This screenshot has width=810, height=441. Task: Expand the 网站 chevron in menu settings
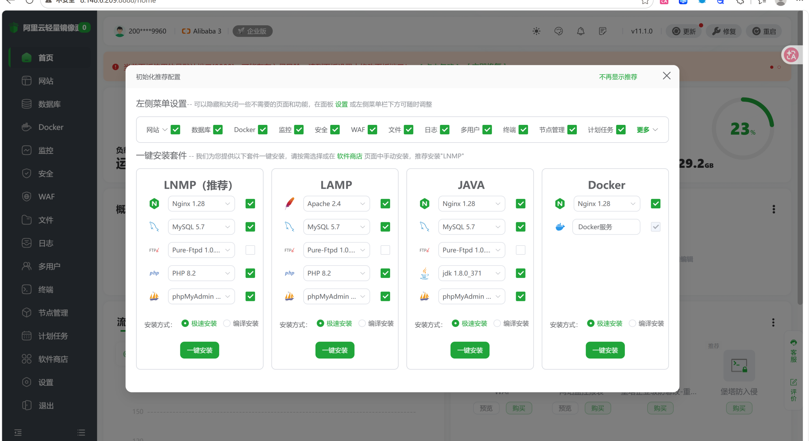point(165,130)
